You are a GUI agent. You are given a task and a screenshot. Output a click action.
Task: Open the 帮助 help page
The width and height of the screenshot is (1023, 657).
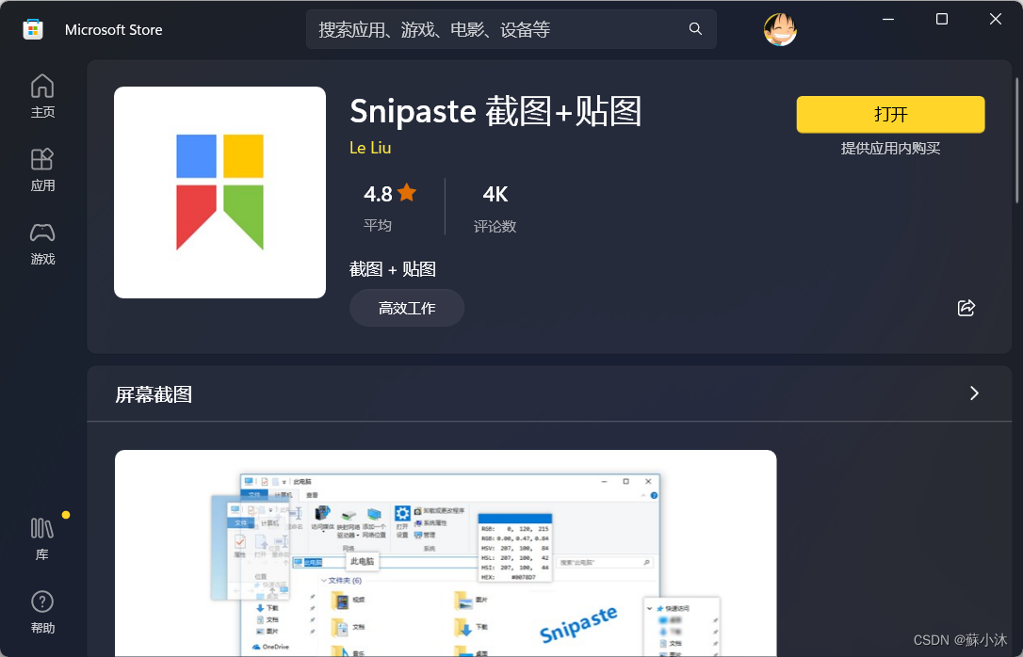[42, 612]
